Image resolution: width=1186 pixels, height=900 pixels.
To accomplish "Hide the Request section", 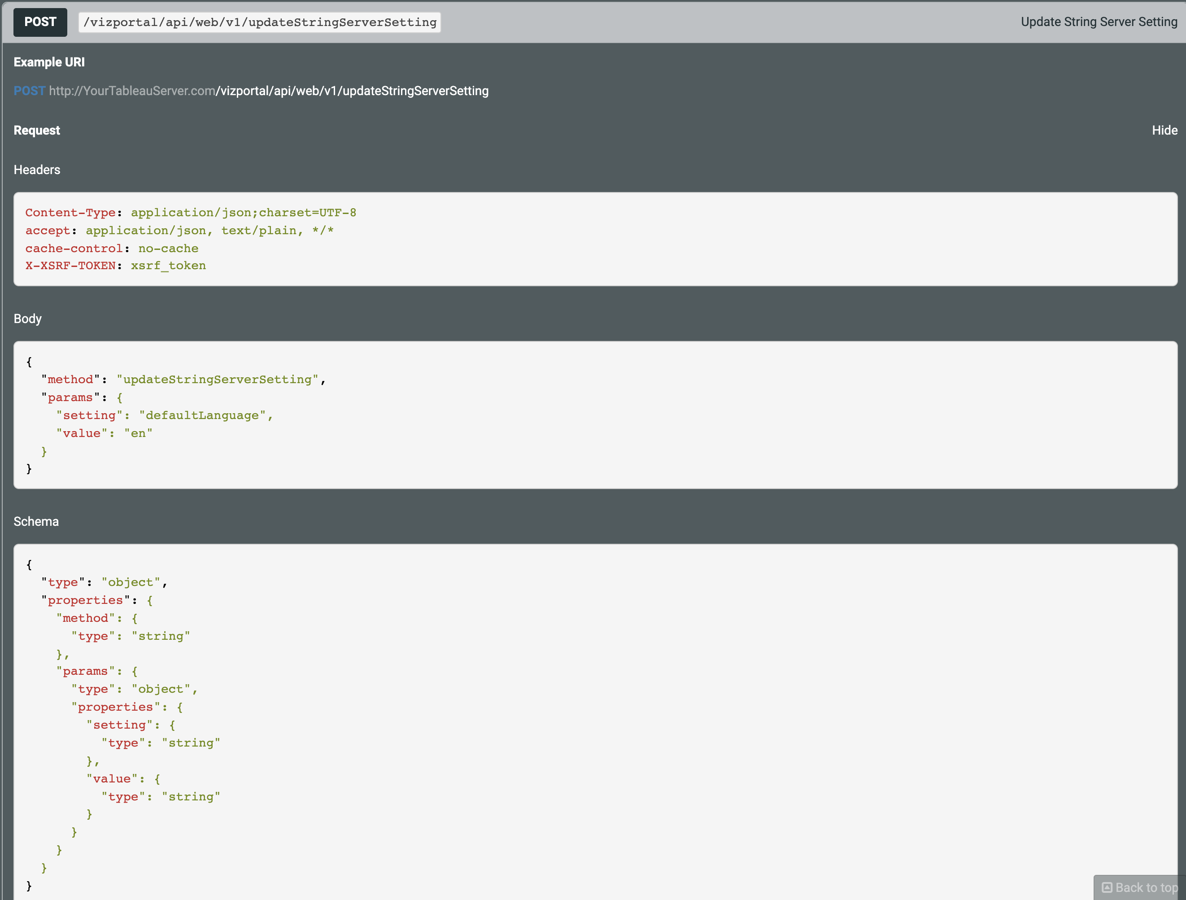I will 1164,130.
